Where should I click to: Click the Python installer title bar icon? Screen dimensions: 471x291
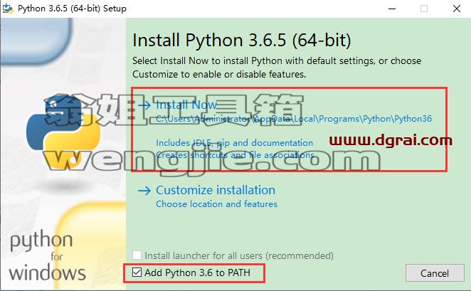[x=8, y=9]
